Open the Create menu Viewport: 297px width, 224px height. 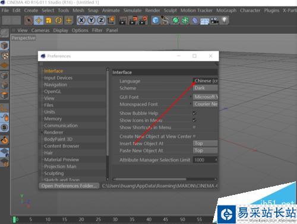point(31,10)
